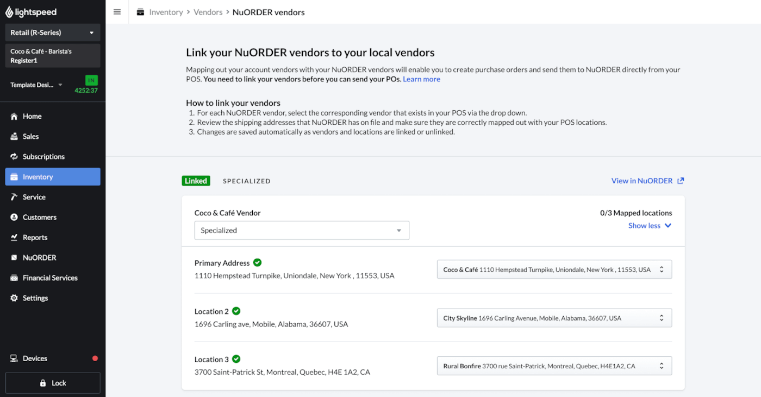Open the Home menu item
Screen dimensions: 761x397
[x=53, y=116]
